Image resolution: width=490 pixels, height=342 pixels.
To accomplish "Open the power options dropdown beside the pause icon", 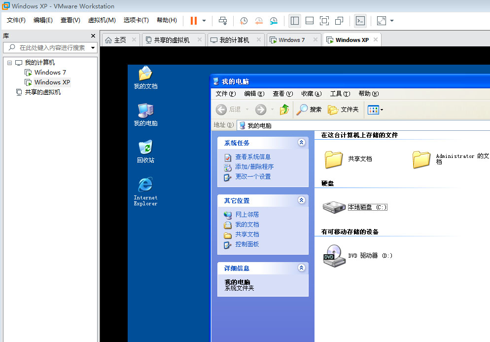I will (204, 21).
